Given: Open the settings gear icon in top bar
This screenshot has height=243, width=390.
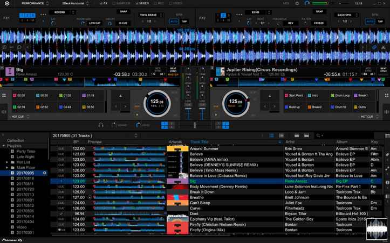Looking at the screenshot, I should (x=297, y=3).
